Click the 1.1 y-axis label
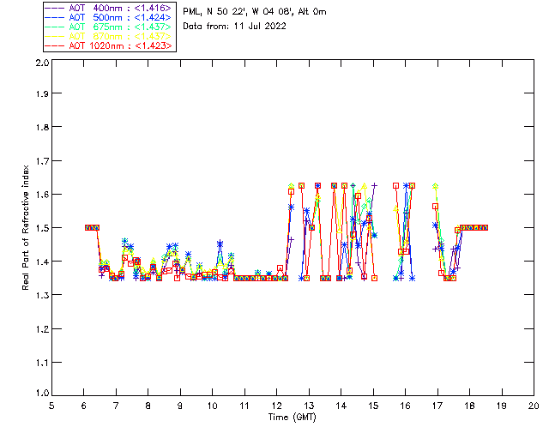Image resolution: width=549 pixels, height=439 pixels. coord(42,363)
